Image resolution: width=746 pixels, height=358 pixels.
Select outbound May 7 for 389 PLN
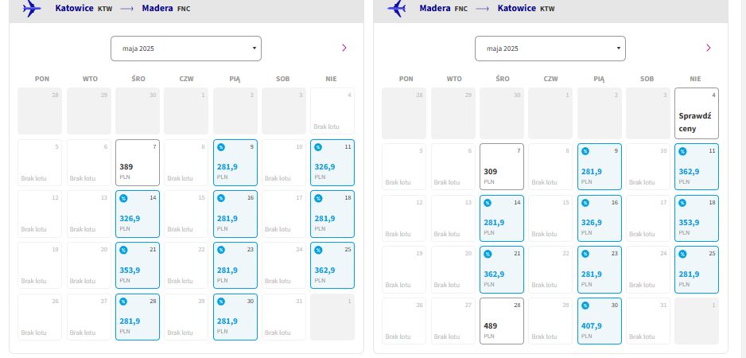pos(138,163)
